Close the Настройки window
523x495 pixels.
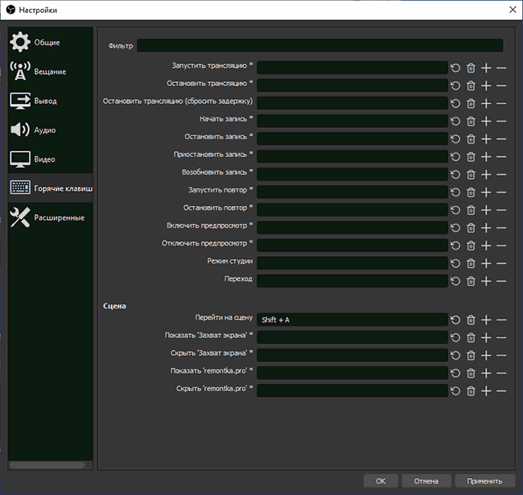click(513, 10)
